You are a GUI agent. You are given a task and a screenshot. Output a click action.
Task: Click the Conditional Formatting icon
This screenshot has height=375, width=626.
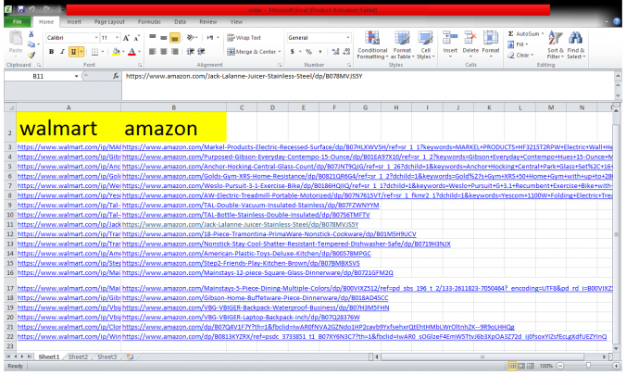click(x=372, y=40)
